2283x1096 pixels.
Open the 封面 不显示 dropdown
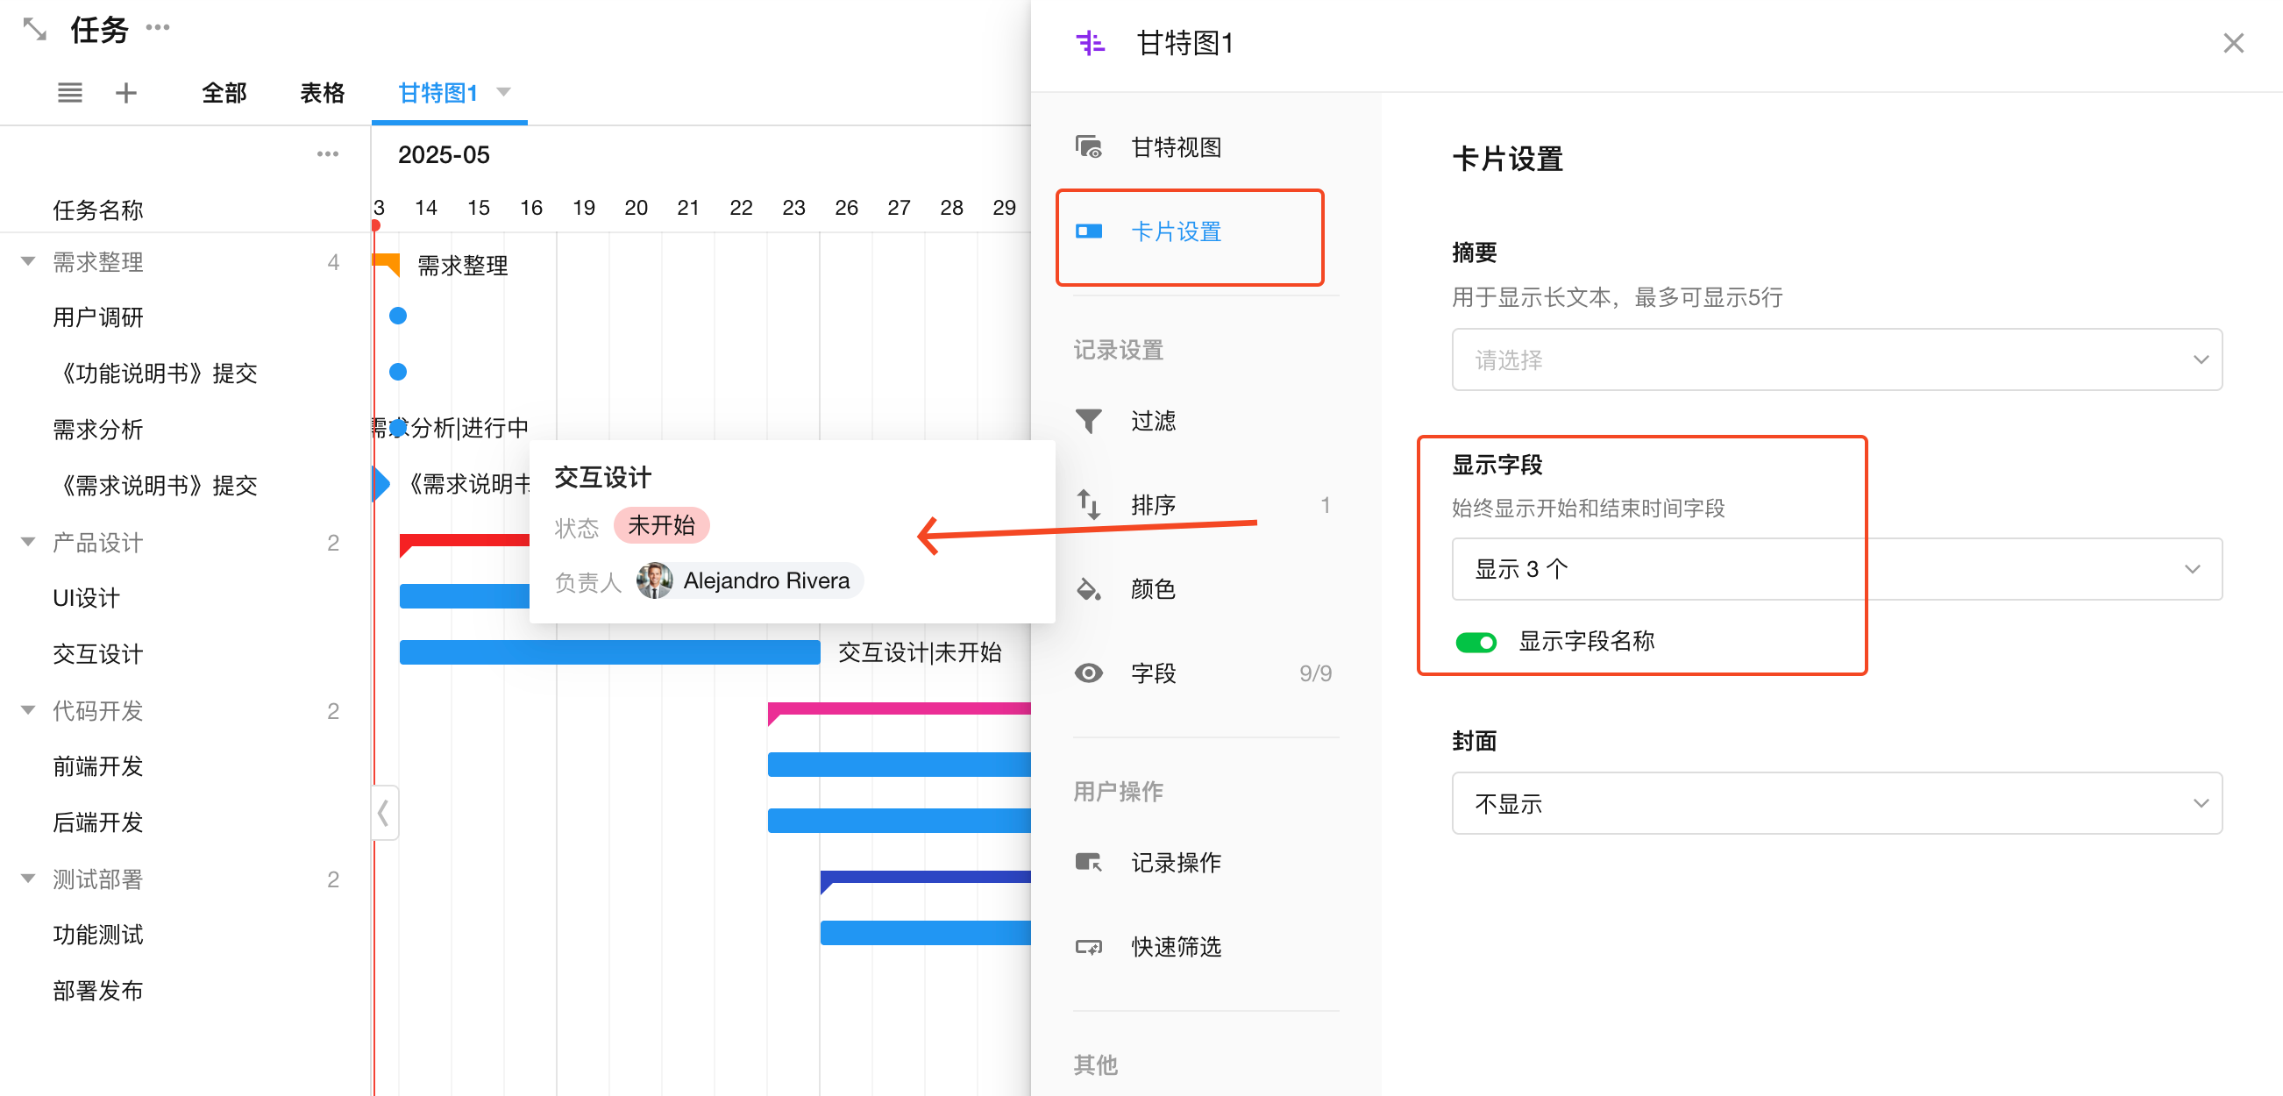[1836, 804]
